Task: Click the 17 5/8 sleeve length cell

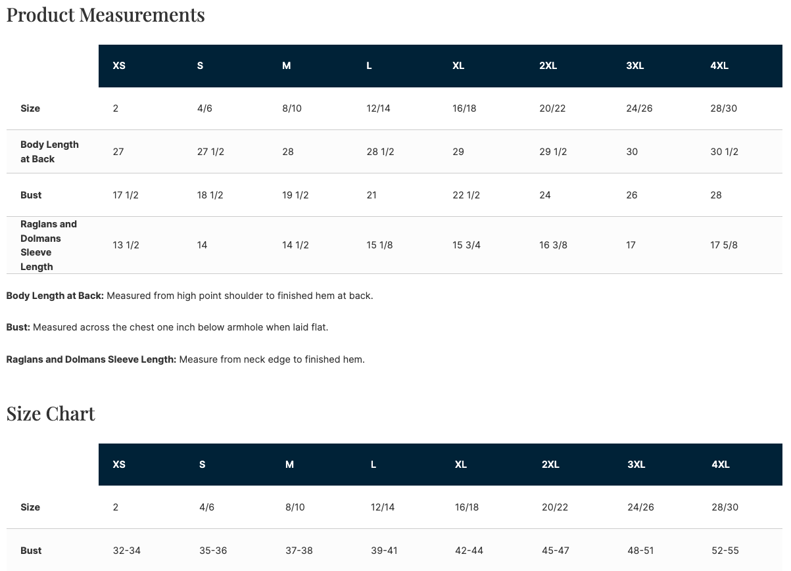Action: pos(724,245)
